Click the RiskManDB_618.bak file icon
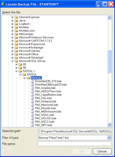115x157 pixels. pyautogui.click(x=32, y=81)
